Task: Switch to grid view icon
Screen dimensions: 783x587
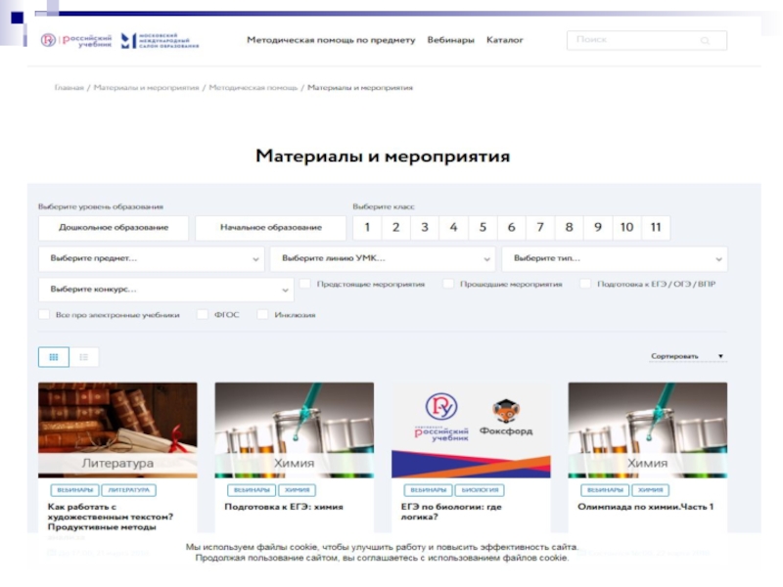Action: [54, 357]
